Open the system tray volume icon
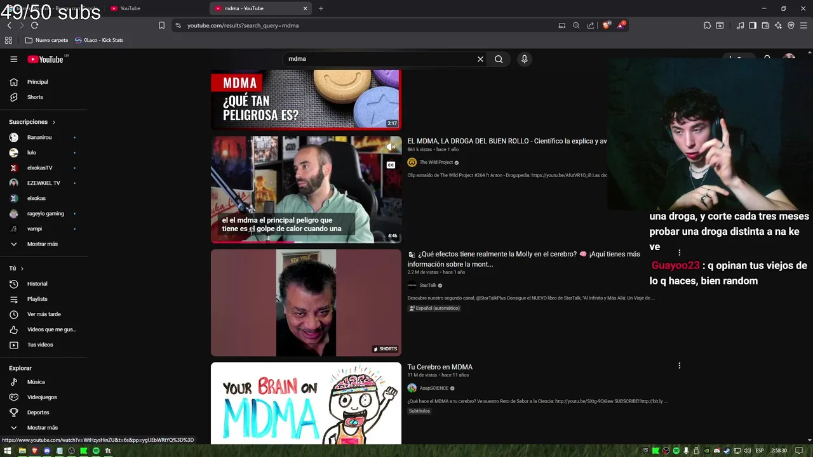This screenshot has width=813, height=457. [x=747, y=451]
